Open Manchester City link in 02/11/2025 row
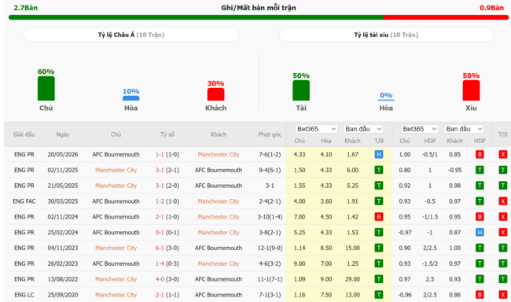511x302 pixels. point(116,170)
